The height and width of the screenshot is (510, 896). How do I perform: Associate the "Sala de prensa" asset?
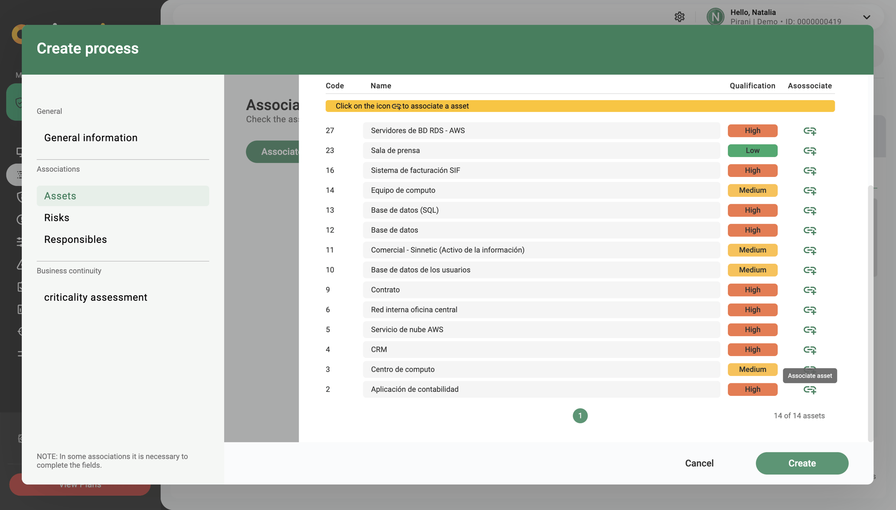[x=810, y=150]
